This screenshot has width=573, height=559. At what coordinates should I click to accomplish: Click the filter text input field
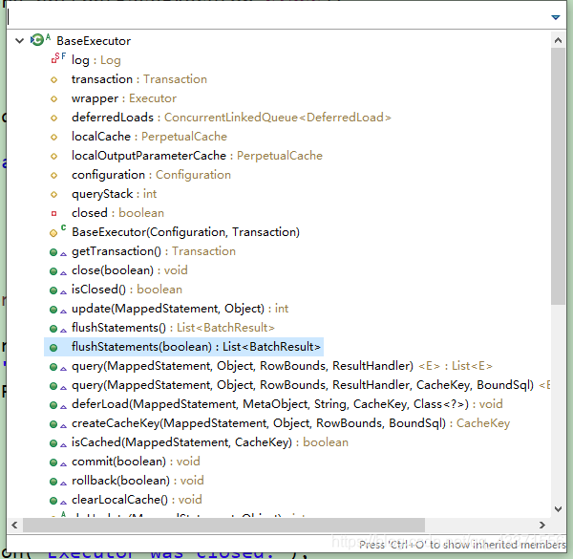pos(278,17)
